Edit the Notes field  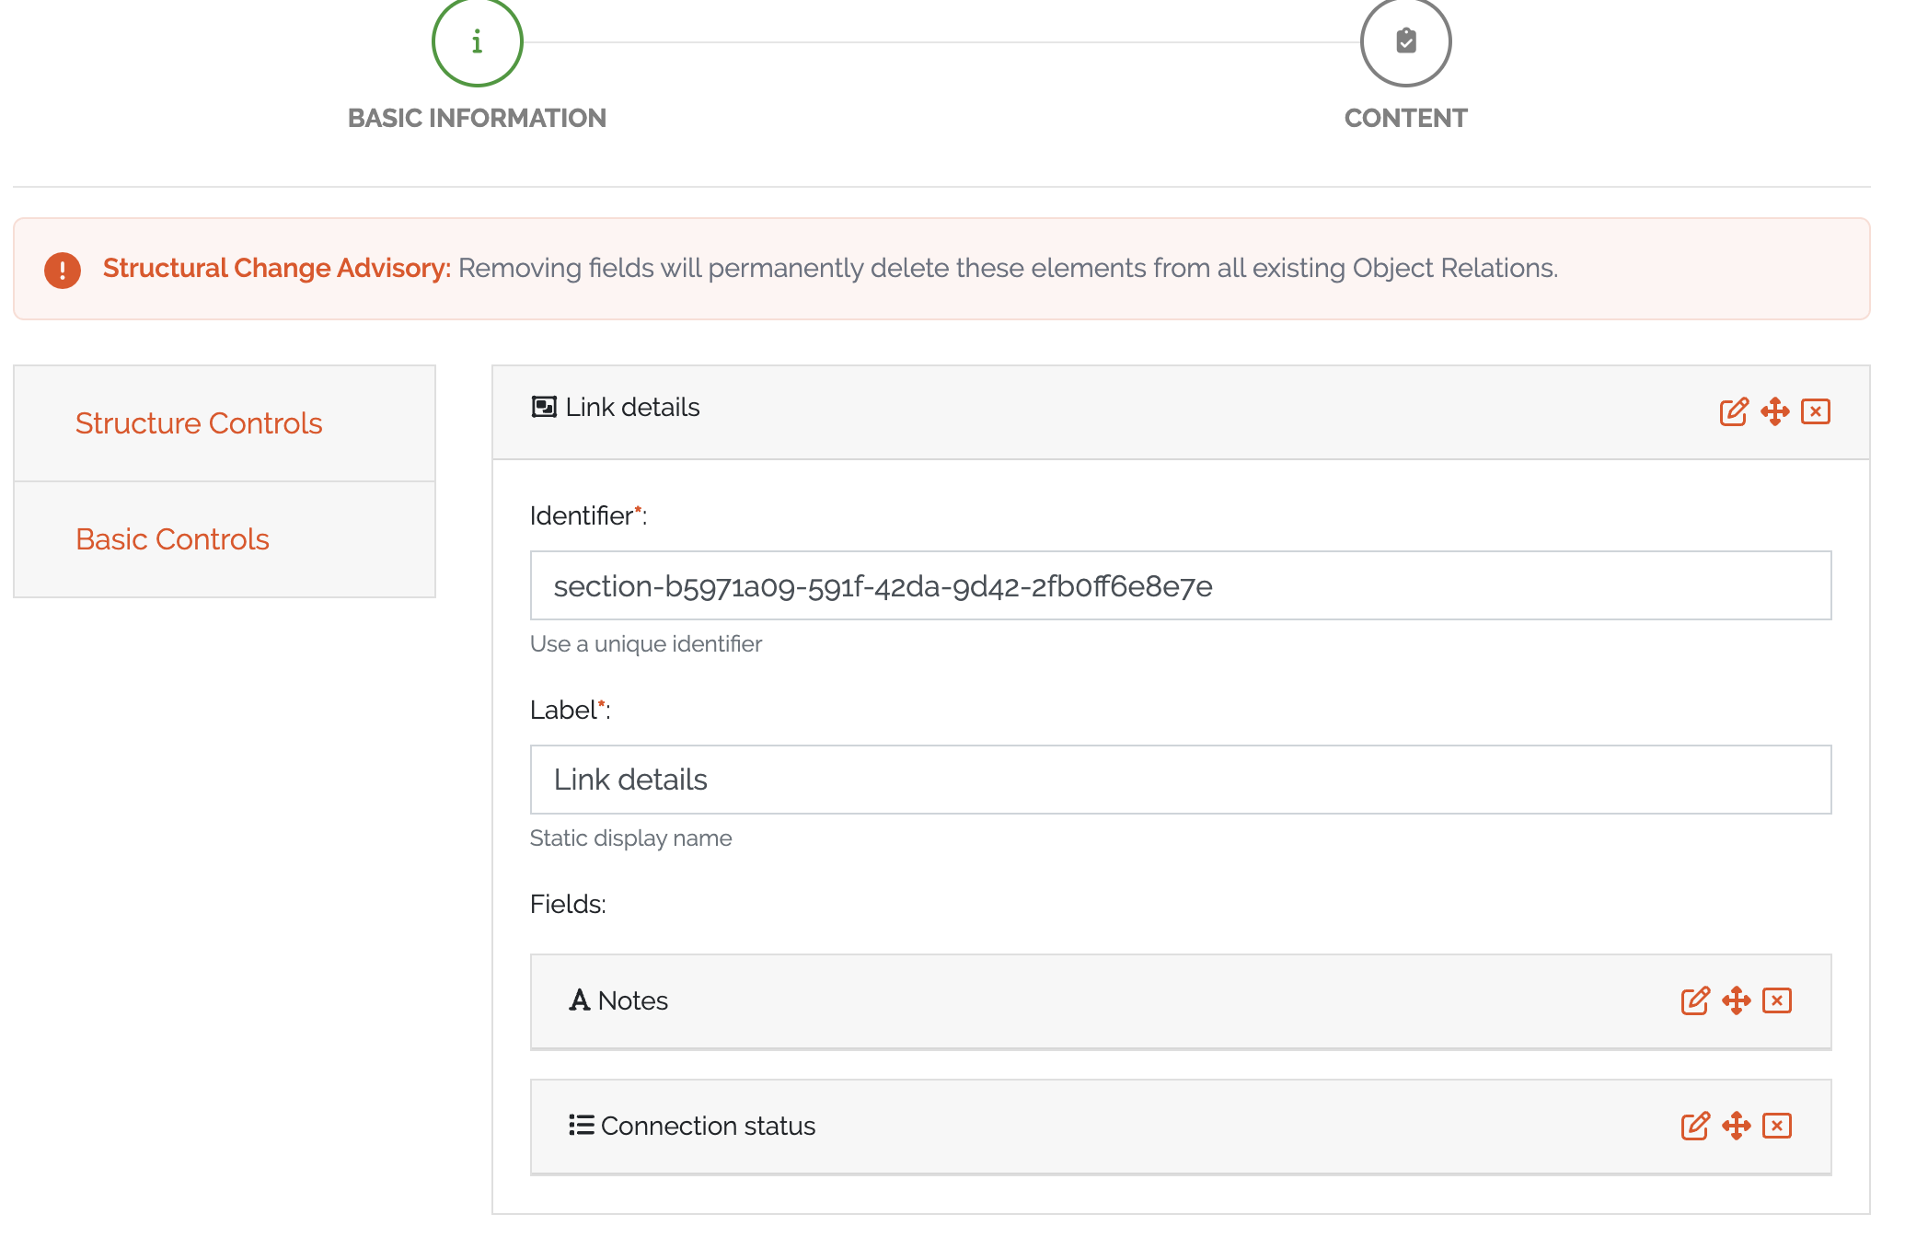[1694, 1000]
